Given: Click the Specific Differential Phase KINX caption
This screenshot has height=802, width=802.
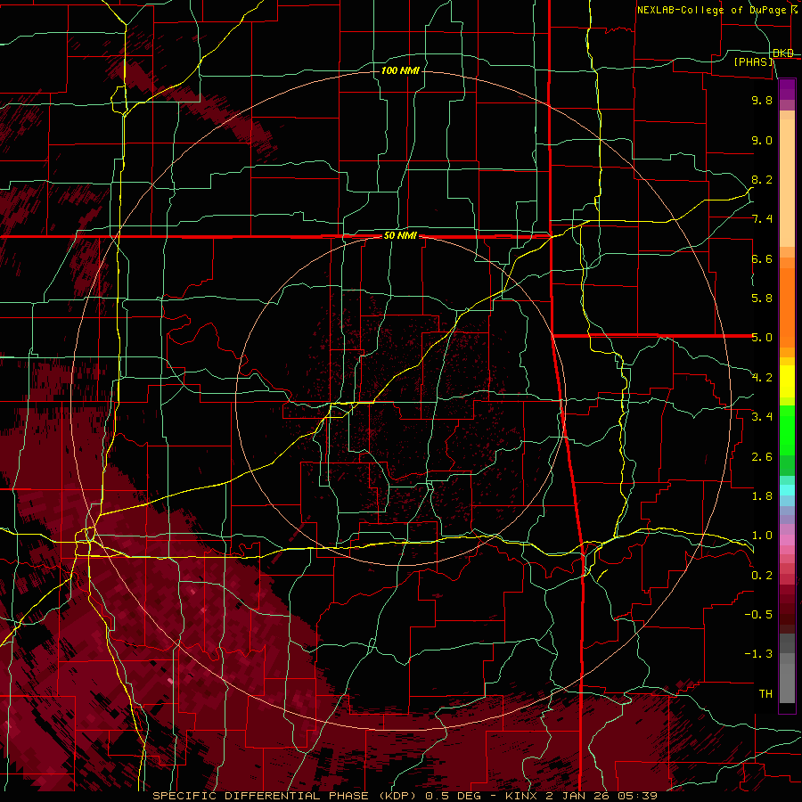Looking at the screenshot, I should click(x=405, y=796).
